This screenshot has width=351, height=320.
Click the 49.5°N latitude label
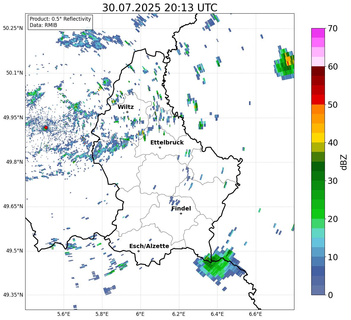point(14,251)
